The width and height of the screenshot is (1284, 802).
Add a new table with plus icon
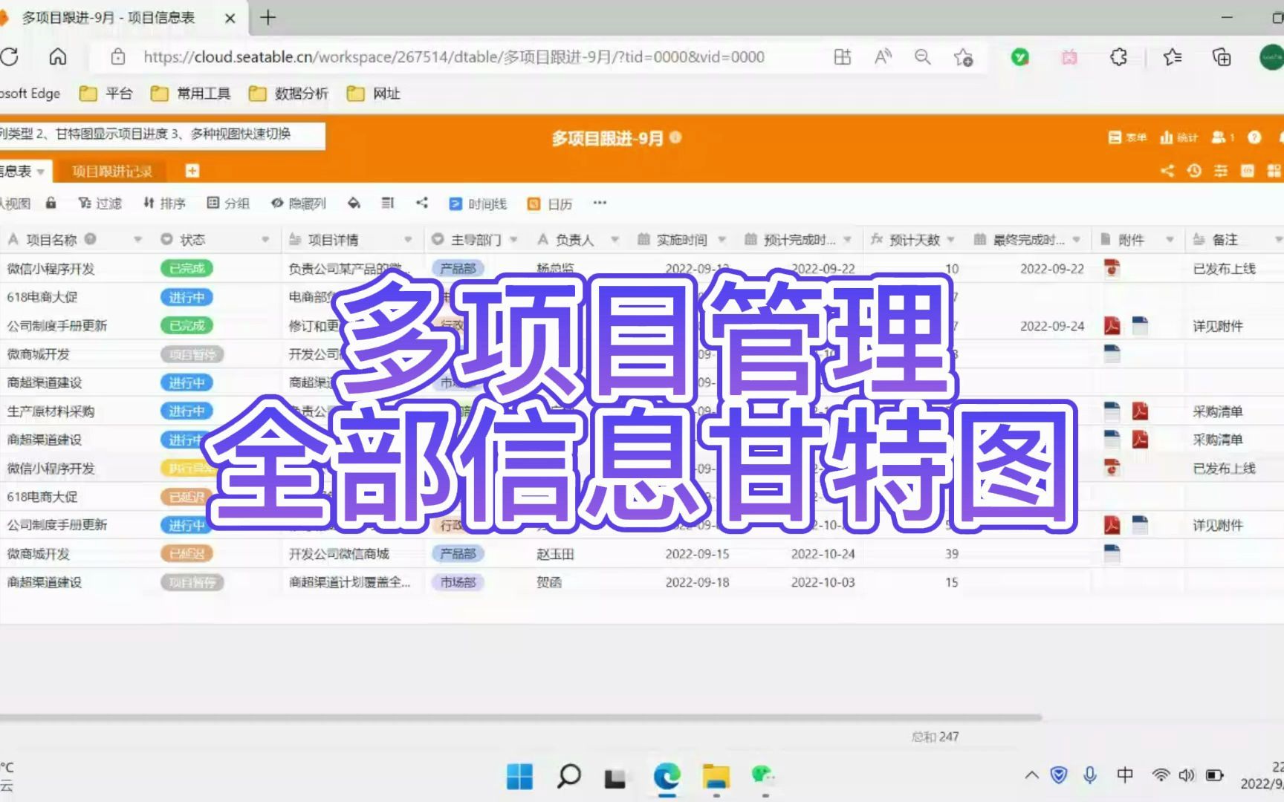tap(192, 171)
